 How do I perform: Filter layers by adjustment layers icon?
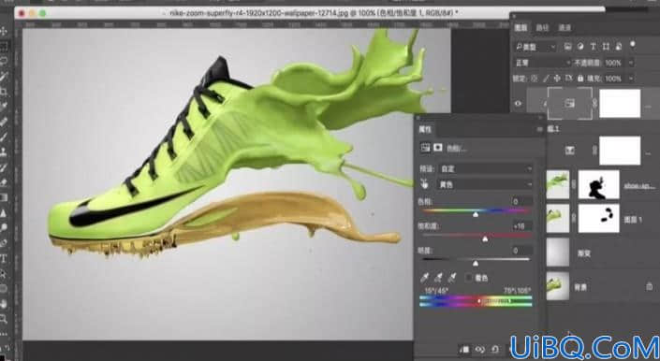click(x=580, y=46)
